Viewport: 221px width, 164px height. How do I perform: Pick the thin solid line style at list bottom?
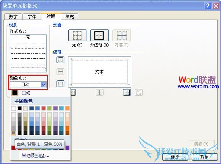[28, 69]
